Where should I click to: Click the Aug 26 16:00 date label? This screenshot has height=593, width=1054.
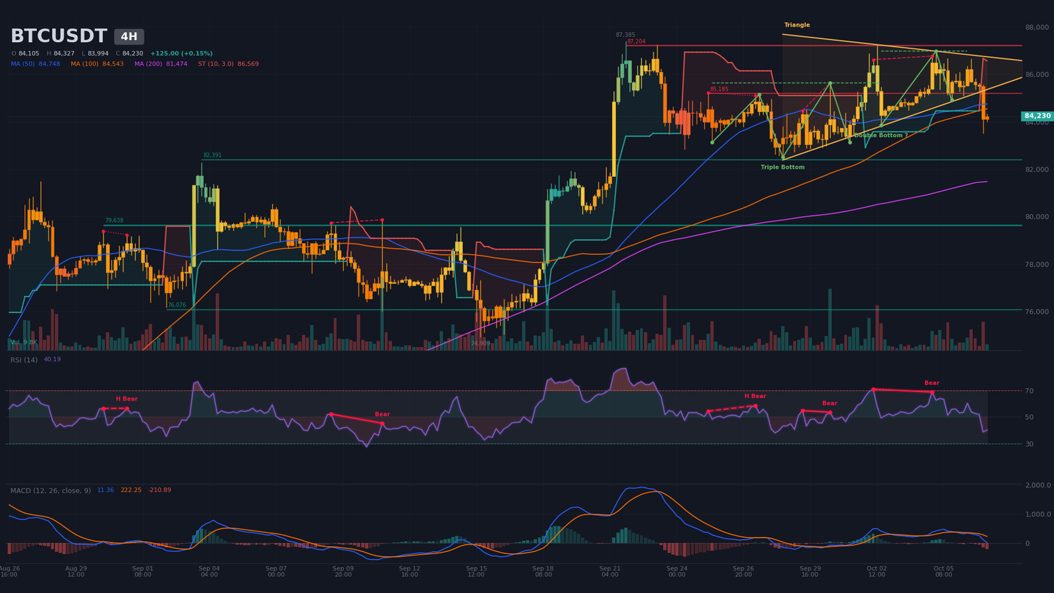(x=9, y=571)
